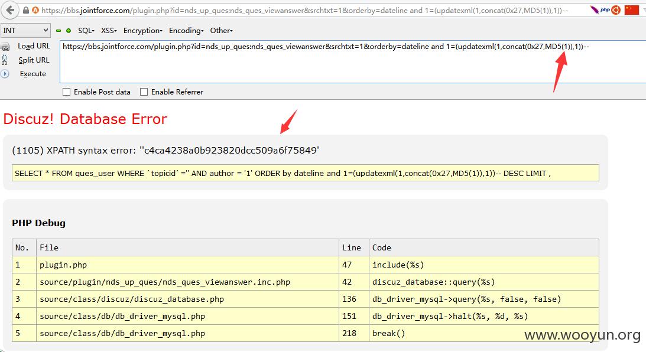Click the break() code cell
Viewport: 646px width, 352px height.
coord(484,334)
